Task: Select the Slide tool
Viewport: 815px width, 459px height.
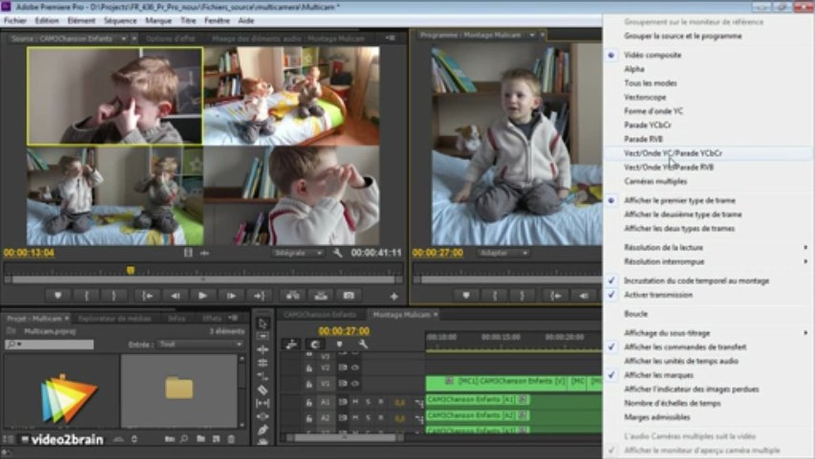Action: click(263, 416)
